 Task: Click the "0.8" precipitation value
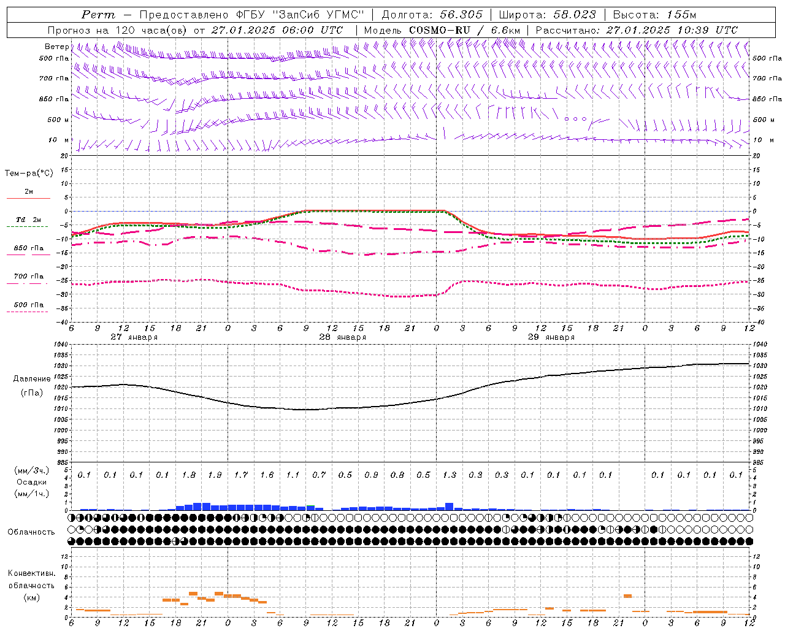[x=397, y=475]
